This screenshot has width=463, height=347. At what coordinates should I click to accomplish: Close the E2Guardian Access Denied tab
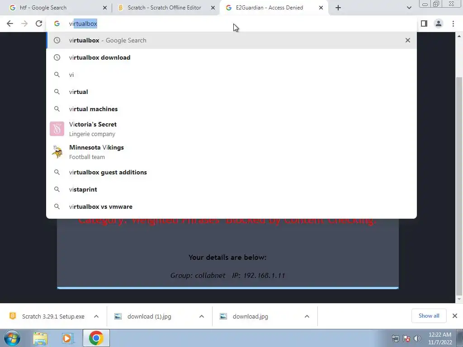click(321, 8)
